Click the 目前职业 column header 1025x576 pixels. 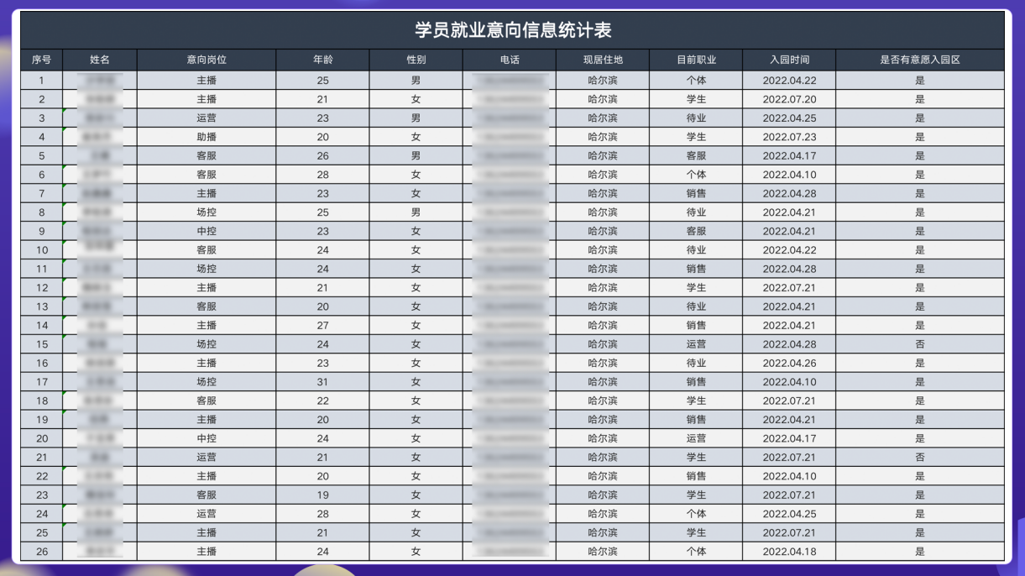click(x=695, y=60)
